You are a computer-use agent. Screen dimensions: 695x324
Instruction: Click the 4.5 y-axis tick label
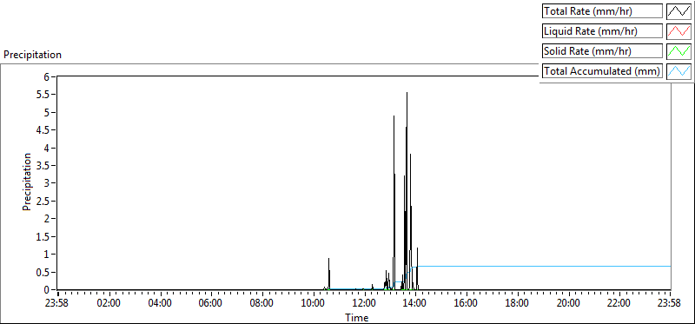pyautogui.click(x=42, y=129)
